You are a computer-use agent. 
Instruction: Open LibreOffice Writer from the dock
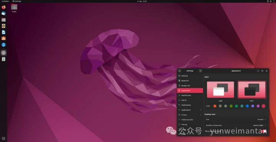pos(3,32)
